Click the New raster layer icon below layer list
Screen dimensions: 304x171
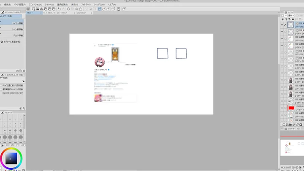point(284,125)
